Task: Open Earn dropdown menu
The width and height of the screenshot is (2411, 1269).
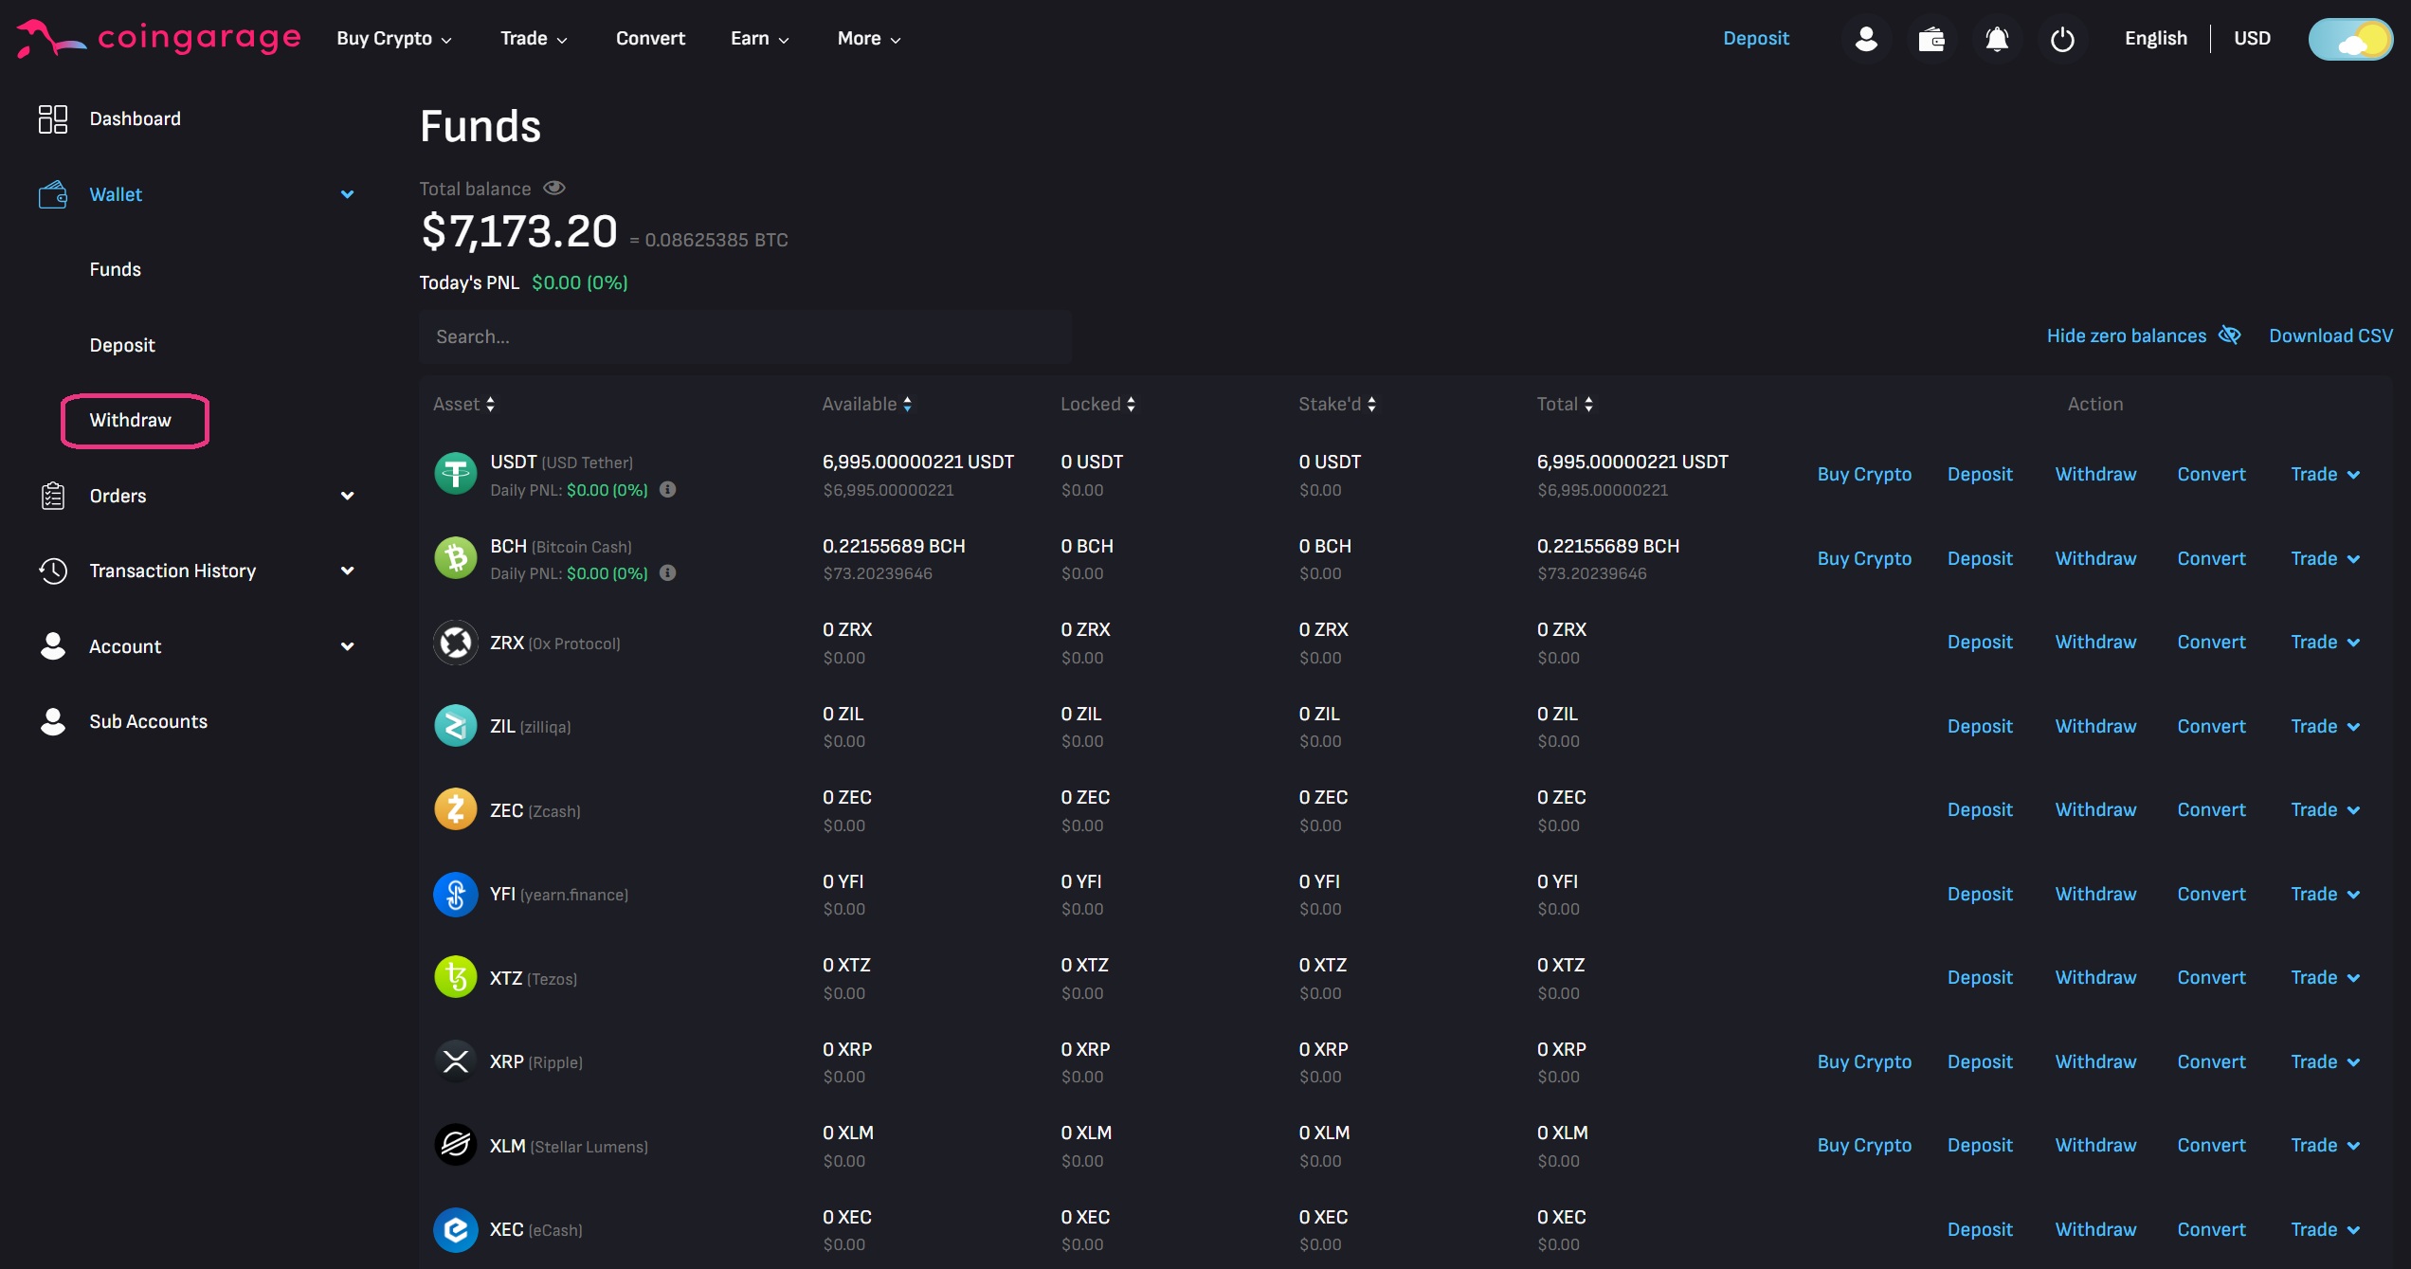Action: [x=759, y=38]
